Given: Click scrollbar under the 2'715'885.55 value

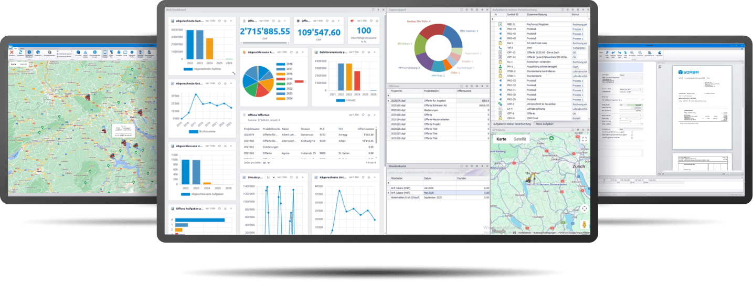Looking at the screenshot, I should coord(264,43).
